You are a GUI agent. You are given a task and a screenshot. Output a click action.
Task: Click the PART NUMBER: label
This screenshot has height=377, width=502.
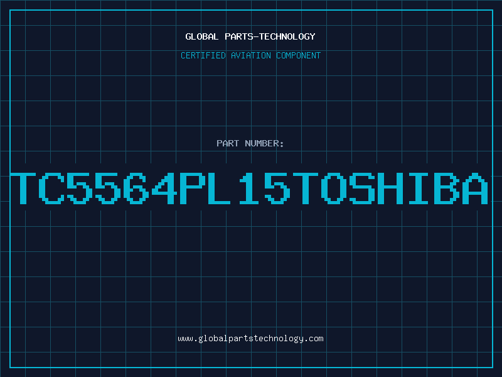[x=250, y=143]
